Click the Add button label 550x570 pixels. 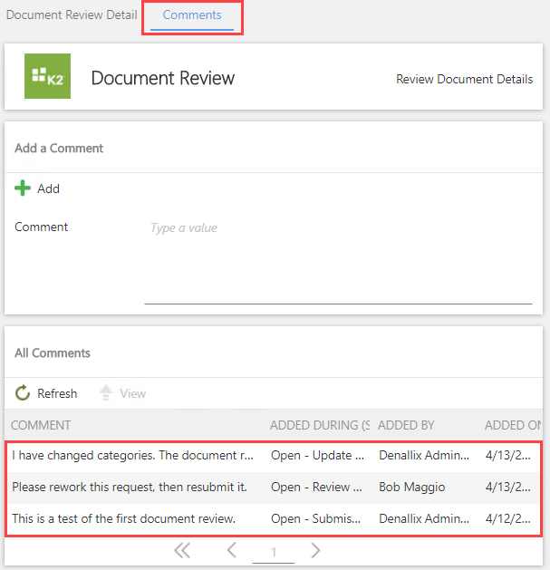pos(48,188)
